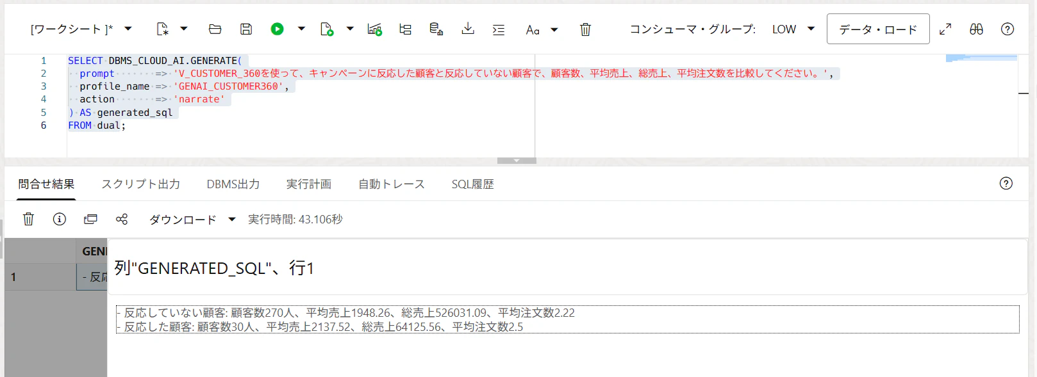Click the result cell starting with - 反応
This screenshot has height=377, width=1037.
(x=92, y=277)
